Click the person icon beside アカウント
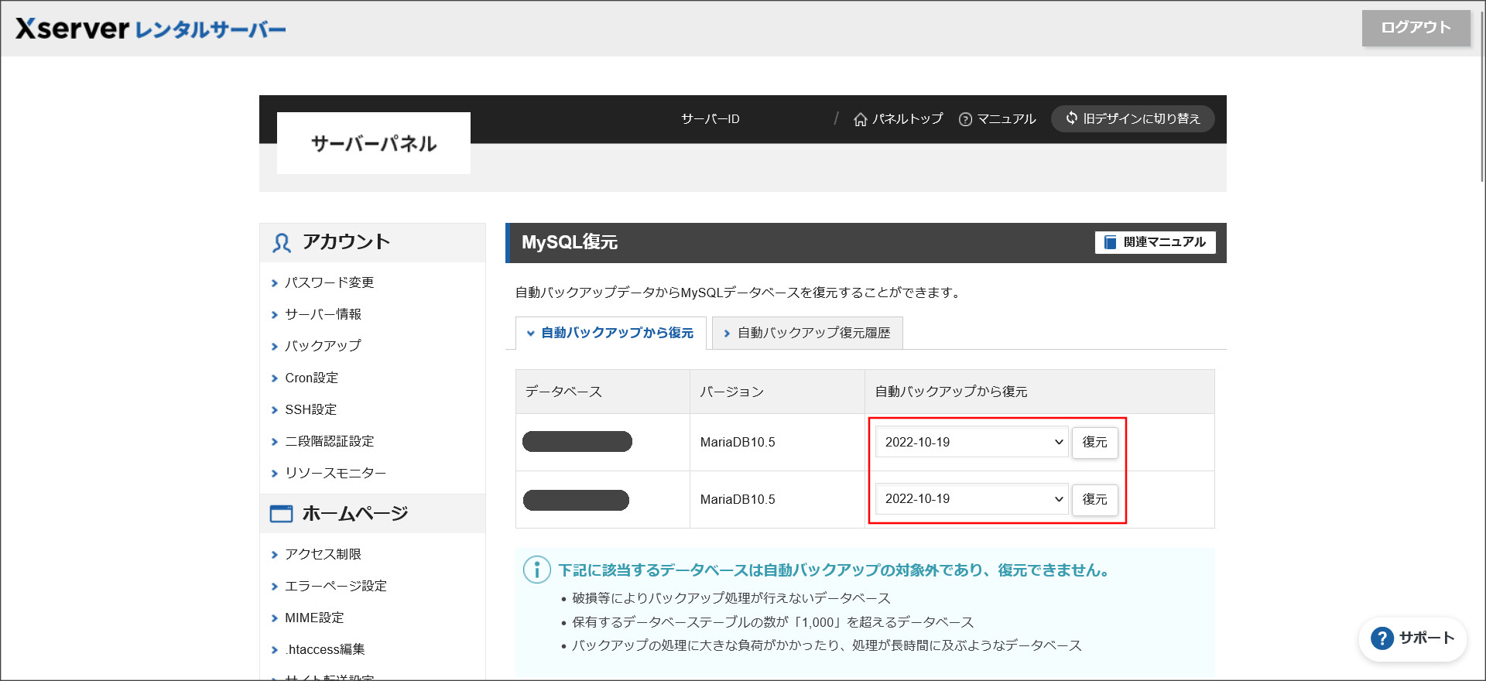Screen dimensions: 1486x681 click(x=281, y=243)
